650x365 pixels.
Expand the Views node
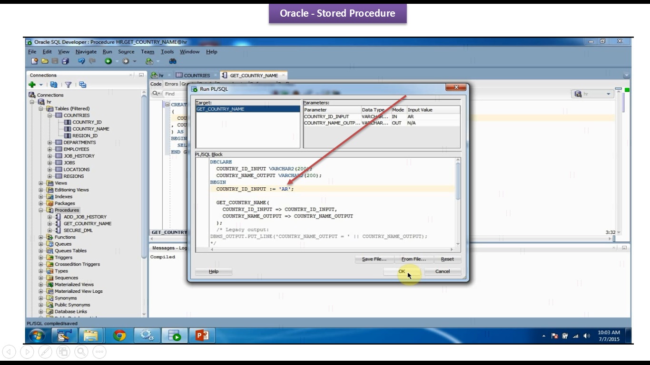(x=41, y=183)
